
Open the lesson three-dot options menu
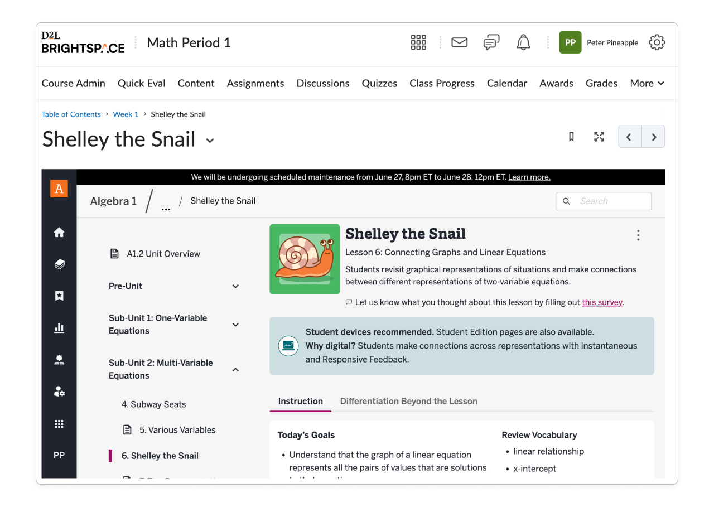coord(638,235)
